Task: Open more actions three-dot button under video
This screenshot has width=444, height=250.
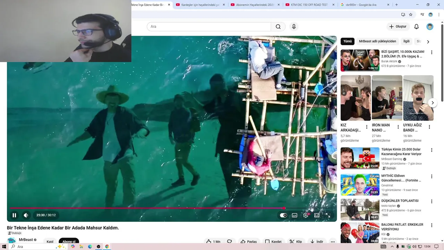Action: 333,242
